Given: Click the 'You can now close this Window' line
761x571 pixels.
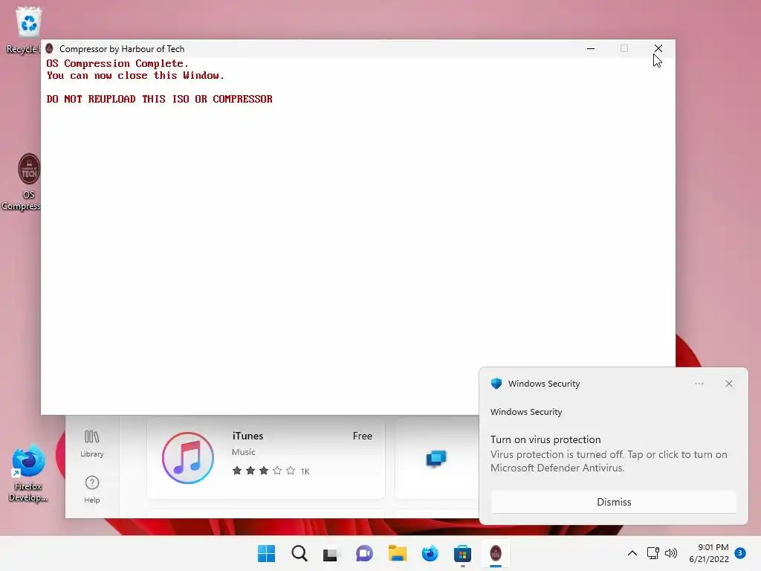Looking at the screenshot, I should click(135, 76).
